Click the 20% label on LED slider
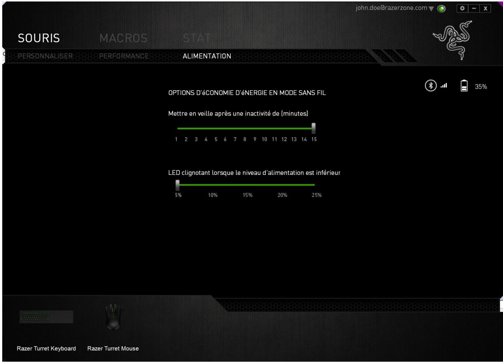This screenshot has width=503, height=362. (282, 195)
